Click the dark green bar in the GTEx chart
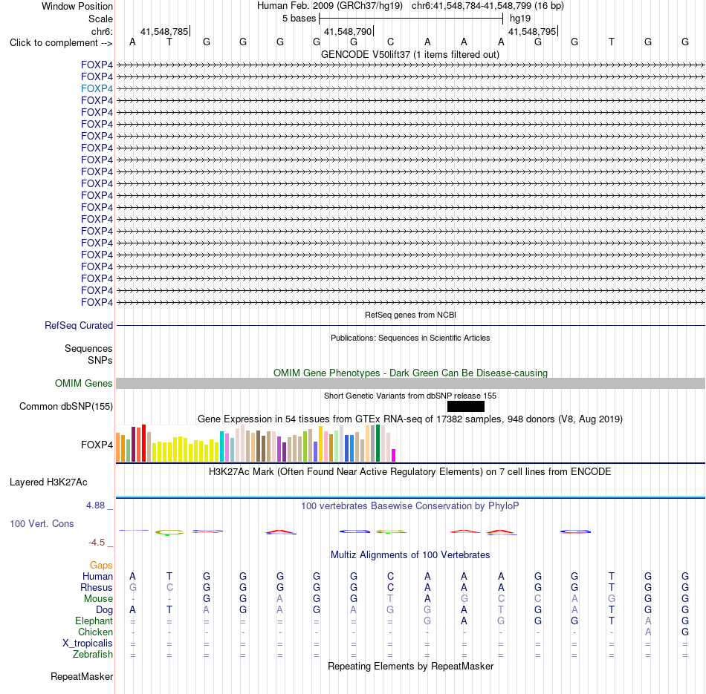 [x=378, y=443]
